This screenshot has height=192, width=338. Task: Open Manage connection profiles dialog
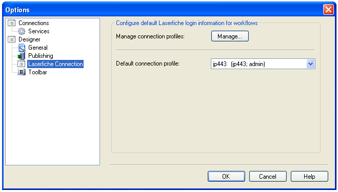[230, 36]
